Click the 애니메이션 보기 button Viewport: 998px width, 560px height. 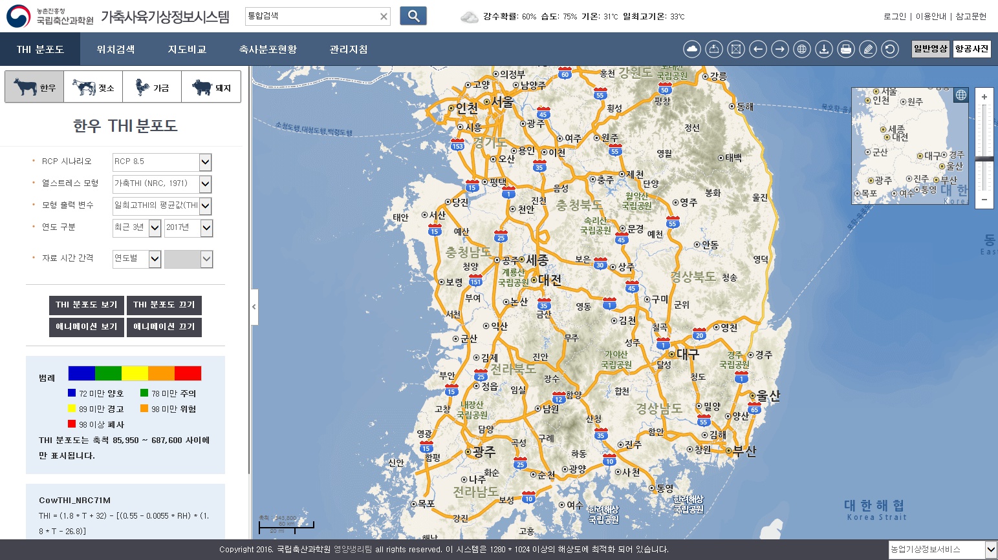coord(86,327)
